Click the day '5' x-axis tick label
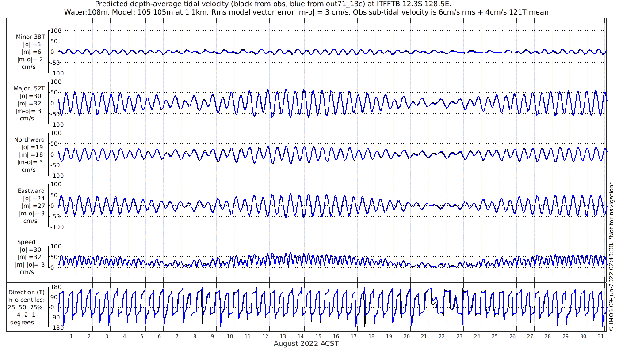619x353 pixels. click(142, 336)
